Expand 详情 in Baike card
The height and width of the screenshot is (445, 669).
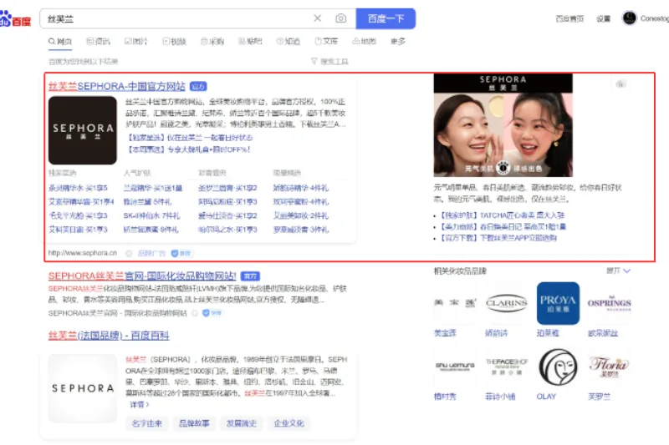[x=140, y=405]
